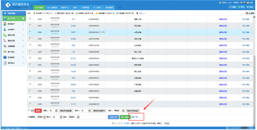Open the 地区 dropdown before 修改所选地区
This screenshot has width=257, height=130.
[119, 111]
